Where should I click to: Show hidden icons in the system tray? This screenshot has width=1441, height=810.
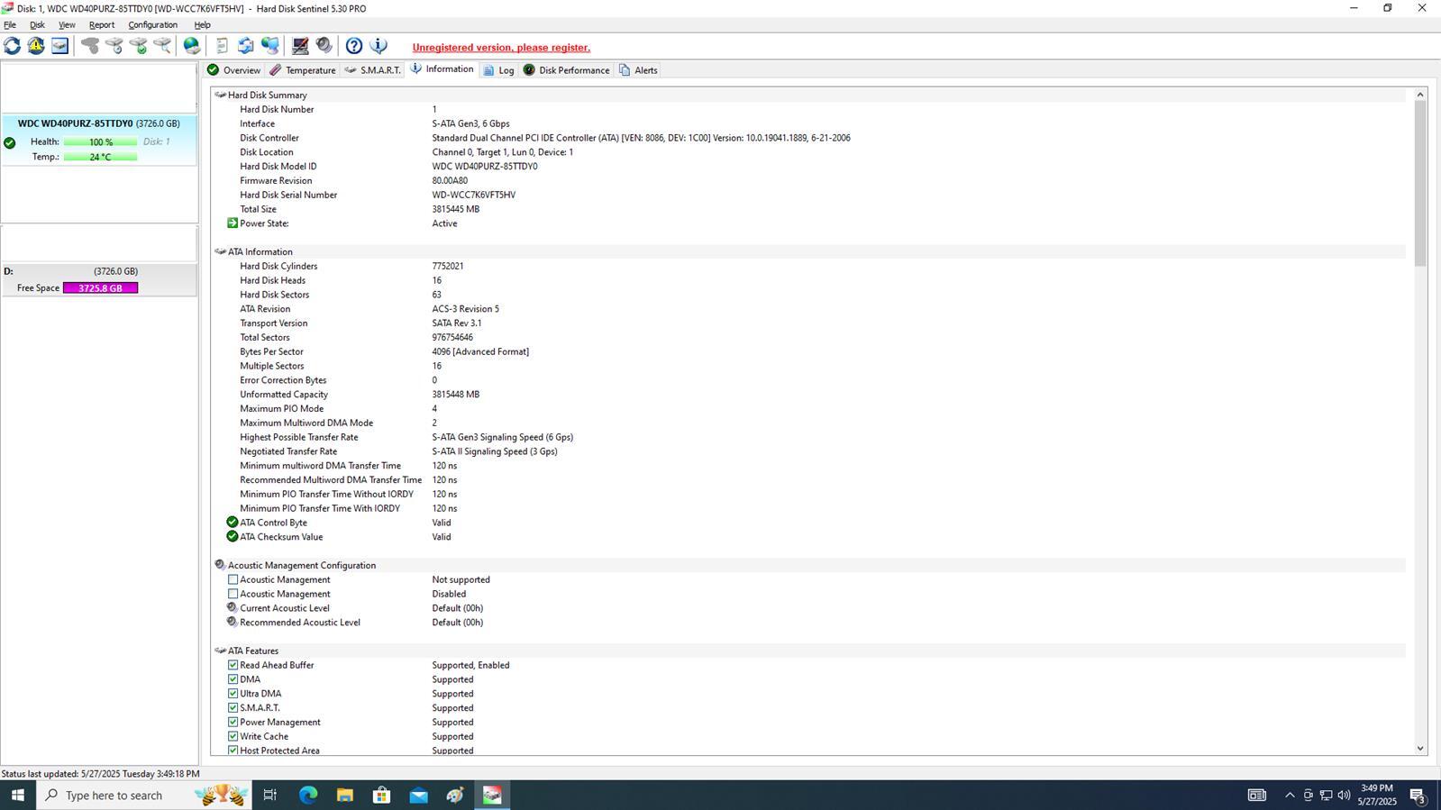(x=1290, y=796)
